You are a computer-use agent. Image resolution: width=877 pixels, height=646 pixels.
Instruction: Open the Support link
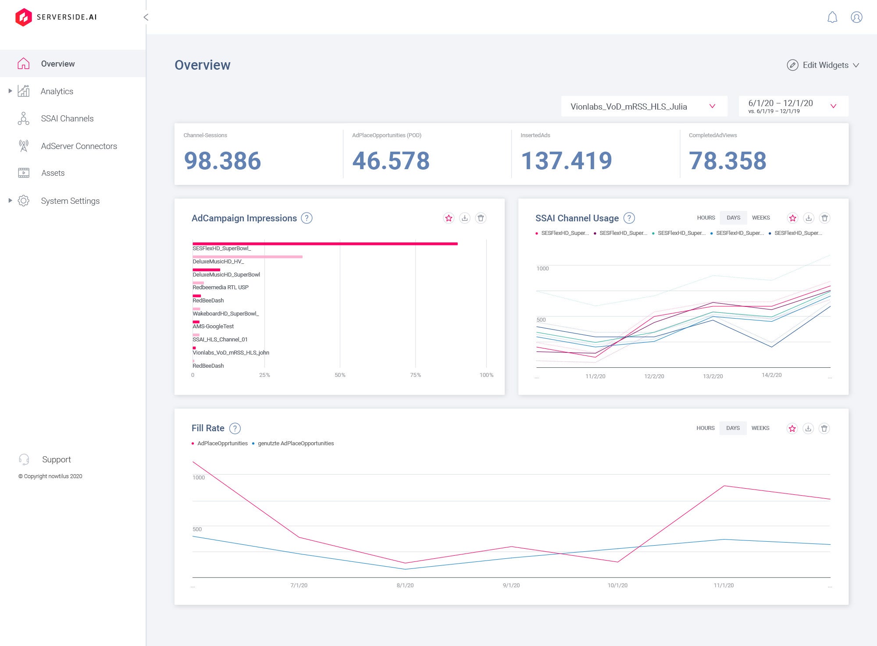tap(57, 459)
